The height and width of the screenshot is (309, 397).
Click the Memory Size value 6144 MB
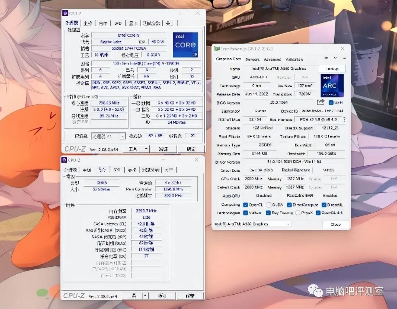coord(260,153)
